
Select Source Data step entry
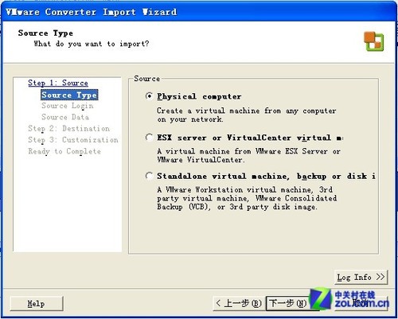(x=65, y=117)
